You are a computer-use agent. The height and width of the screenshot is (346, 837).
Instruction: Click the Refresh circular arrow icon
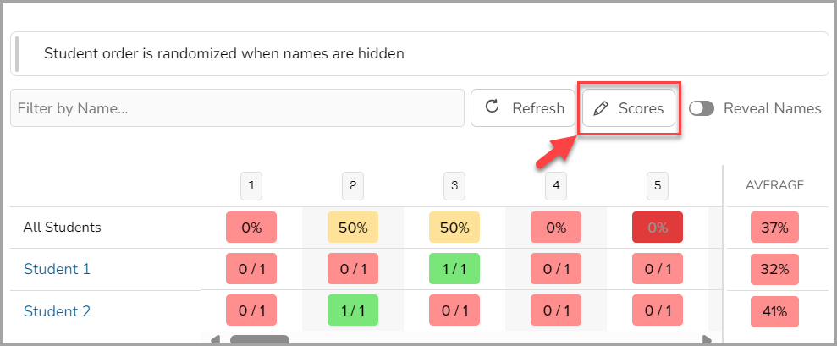(x=492, y=107)
